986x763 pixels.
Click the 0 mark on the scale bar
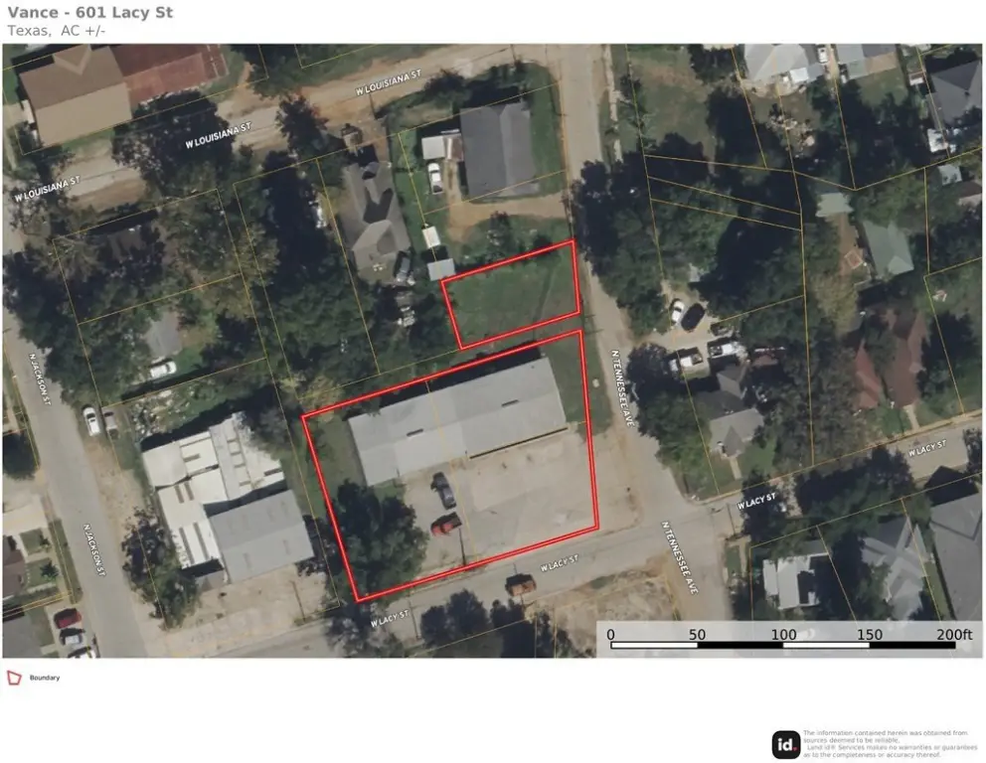pos(610,634)
